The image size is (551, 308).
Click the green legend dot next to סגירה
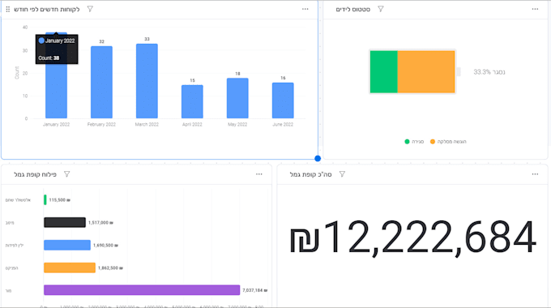pyautogui.click(x=407, y=142)
